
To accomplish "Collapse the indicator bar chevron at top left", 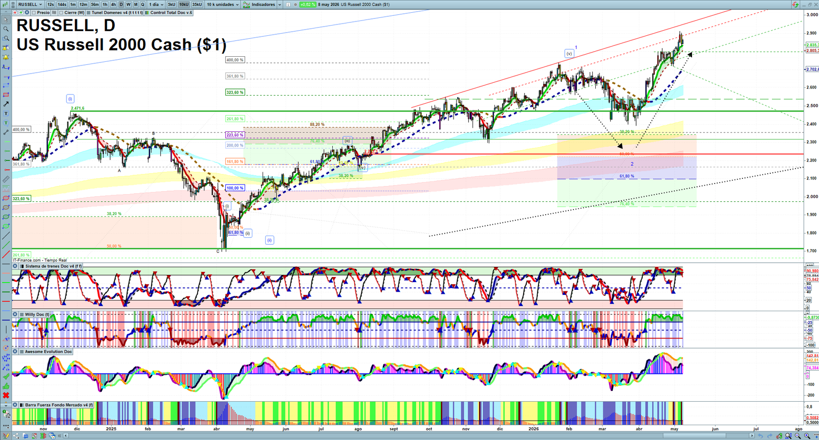I will point(6,12).
